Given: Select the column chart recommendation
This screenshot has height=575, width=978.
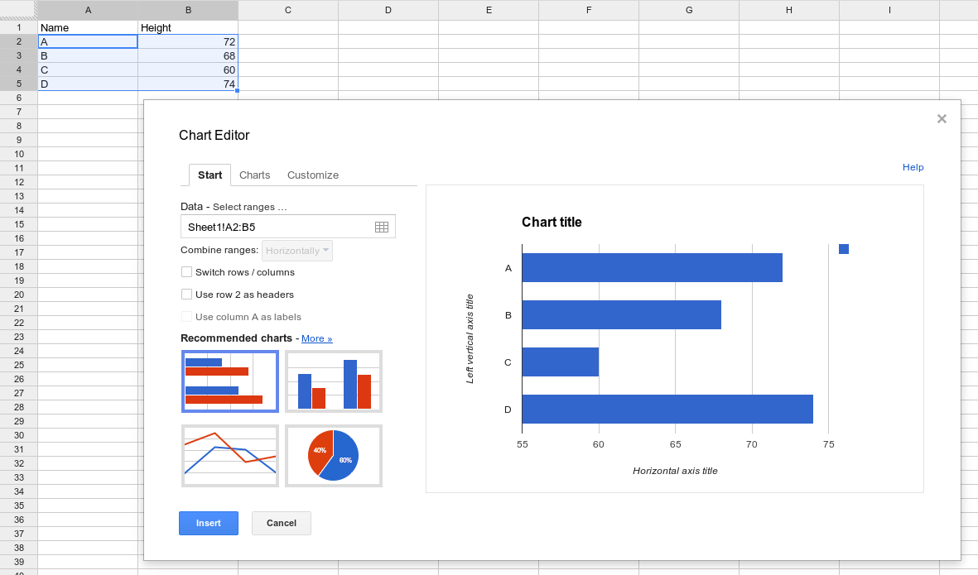Looking at the screenshot, I should coord(333,381).
